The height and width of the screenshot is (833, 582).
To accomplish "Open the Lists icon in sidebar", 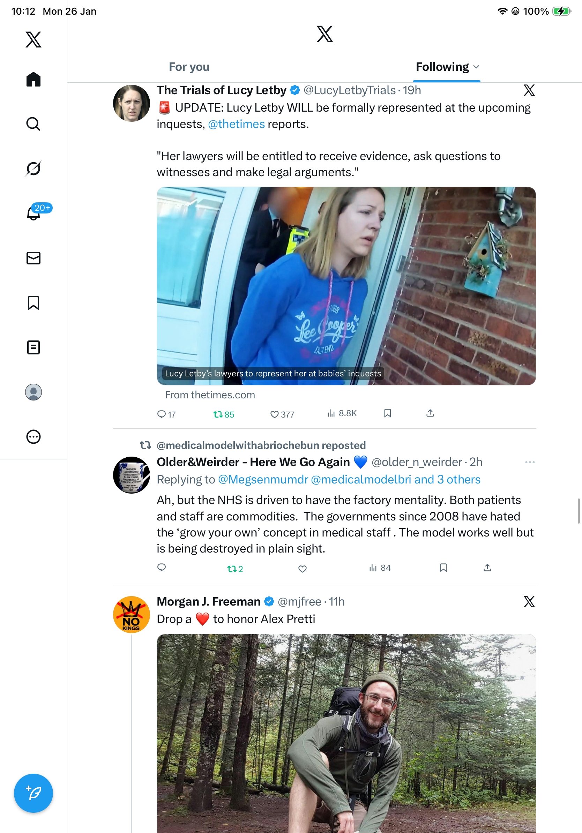I will tap(33, 347).
